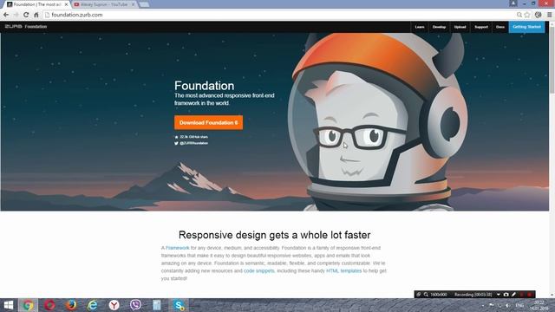Click the Download Foundation 6 button
The width and height of the screenshot is (555, 312).
point(208,123)
